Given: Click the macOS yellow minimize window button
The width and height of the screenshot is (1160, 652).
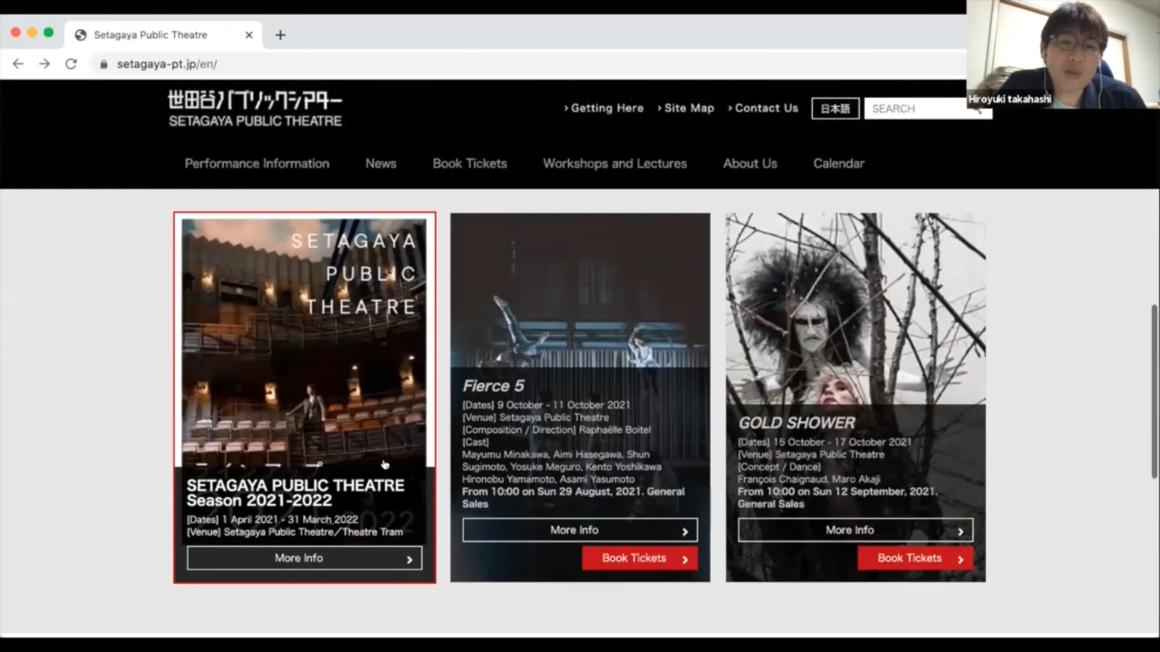Looking at the screenshot, I should [x=32, y=33].
